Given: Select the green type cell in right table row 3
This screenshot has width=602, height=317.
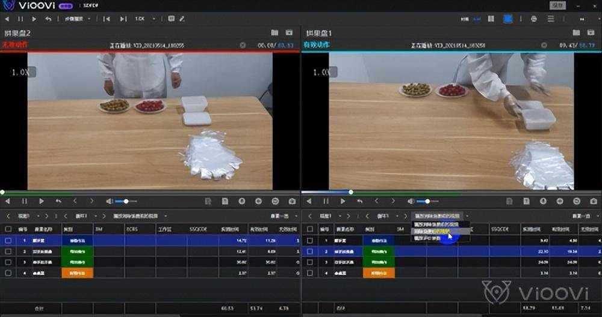Looking at the screenshot, I should point(379,262).
